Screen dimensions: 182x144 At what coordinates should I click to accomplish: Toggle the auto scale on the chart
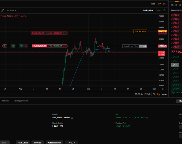(x=164, y=94)
